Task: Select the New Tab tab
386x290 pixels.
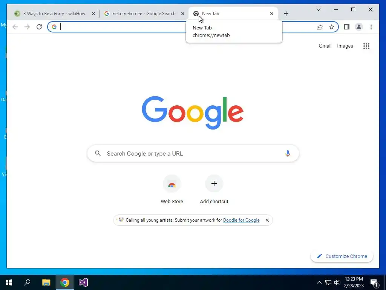Action: [233, 14]
